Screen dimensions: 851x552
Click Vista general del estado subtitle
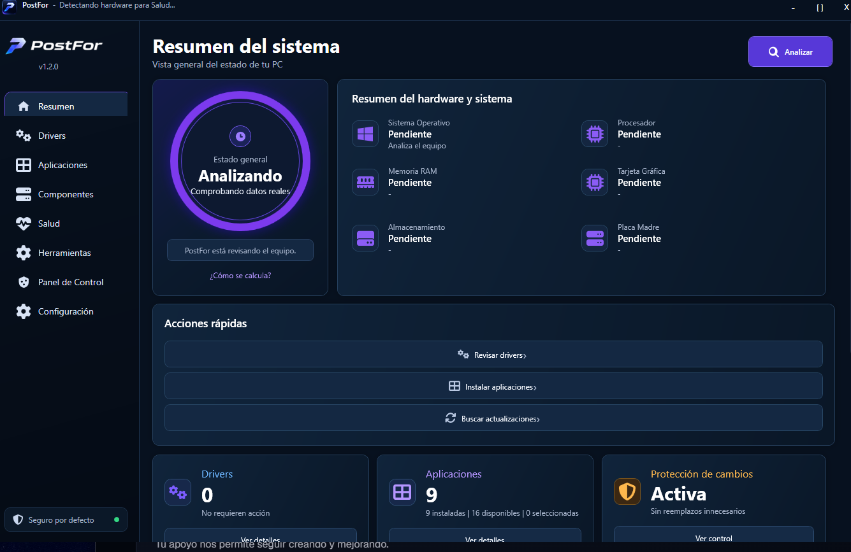pos(217,64)
